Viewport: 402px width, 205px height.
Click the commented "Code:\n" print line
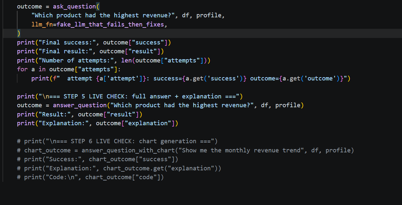(x=90, y=177)
